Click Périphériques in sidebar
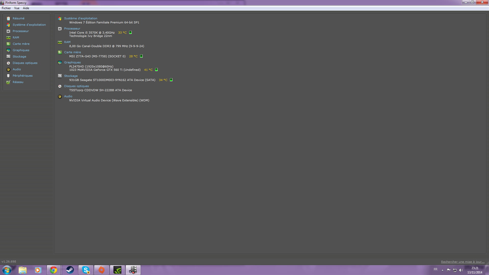489x275 pixels. coord(22,76)
